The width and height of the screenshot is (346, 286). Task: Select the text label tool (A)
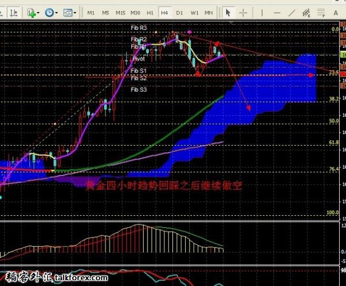tap(337, 12)
